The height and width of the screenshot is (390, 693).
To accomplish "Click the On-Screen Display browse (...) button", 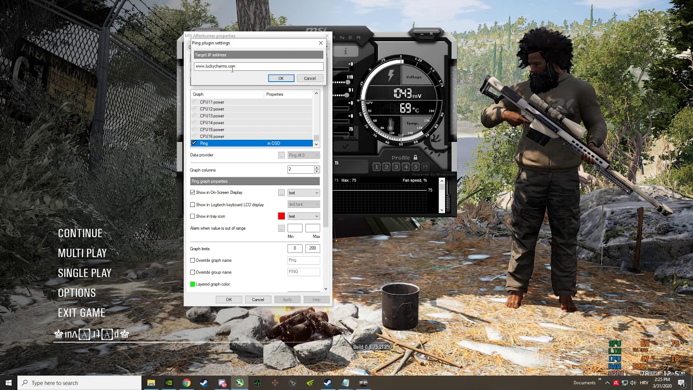I will coord(281,193).
